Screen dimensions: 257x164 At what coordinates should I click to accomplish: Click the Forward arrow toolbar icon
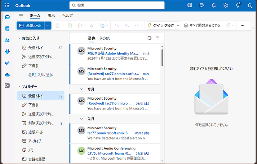137,26
